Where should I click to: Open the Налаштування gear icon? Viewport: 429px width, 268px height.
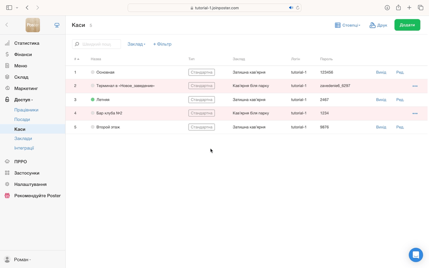tap(7, 184)
